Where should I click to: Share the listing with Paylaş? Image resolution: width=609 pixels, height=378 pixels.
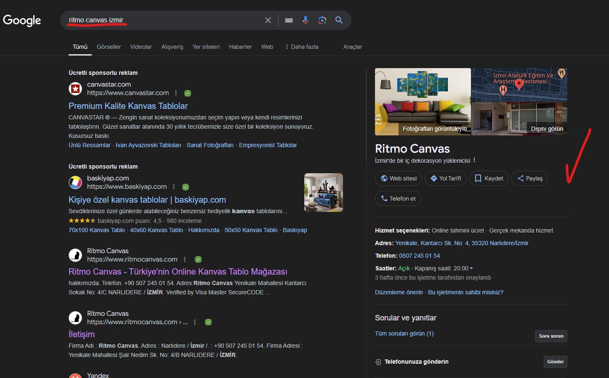click(529, 178)
